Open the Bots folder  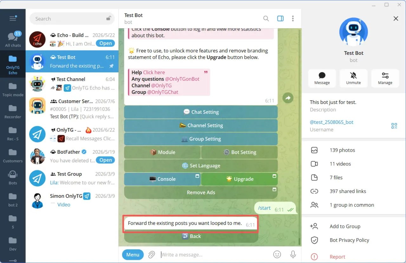pos(13,177)
